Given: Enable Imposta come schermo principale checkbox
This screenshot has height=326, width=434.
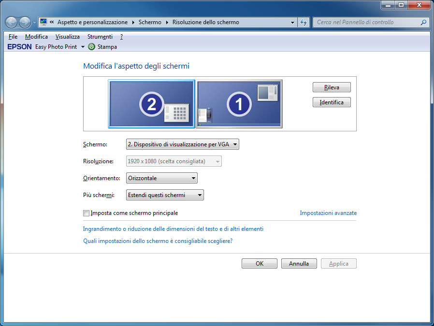Looking at the screenshot, I should click(87, 213).
